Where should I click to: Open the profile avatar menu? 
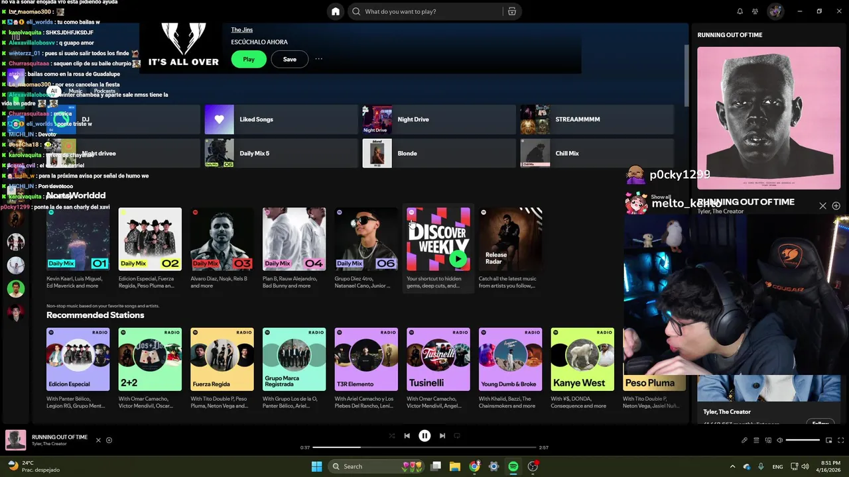click(775, 11)
